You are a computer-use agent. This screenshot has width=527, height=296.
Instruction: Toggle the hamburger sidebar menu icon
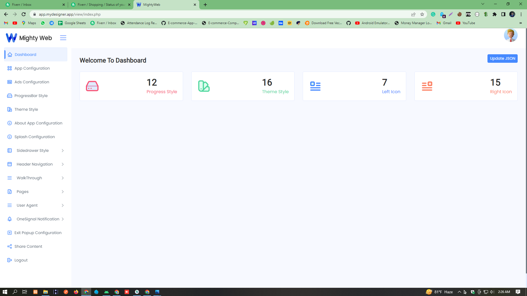[63, 38]
